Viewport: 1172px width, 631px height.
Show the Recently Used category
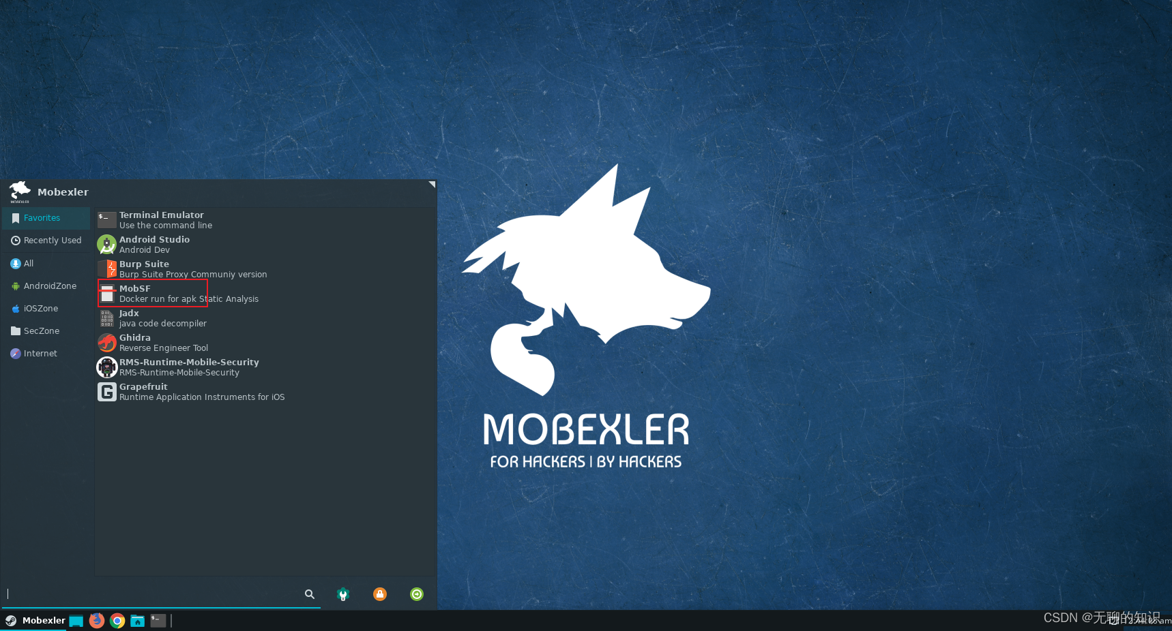coord(46,241)
